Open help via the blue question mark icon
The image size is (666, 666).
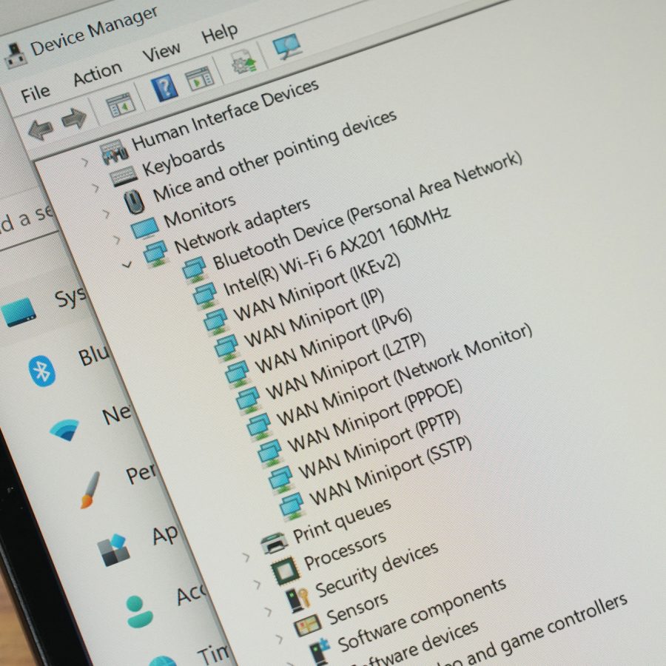[x=164, y=88]
